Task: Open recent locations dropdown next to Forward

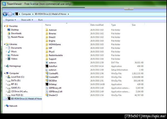Action: 13,14
